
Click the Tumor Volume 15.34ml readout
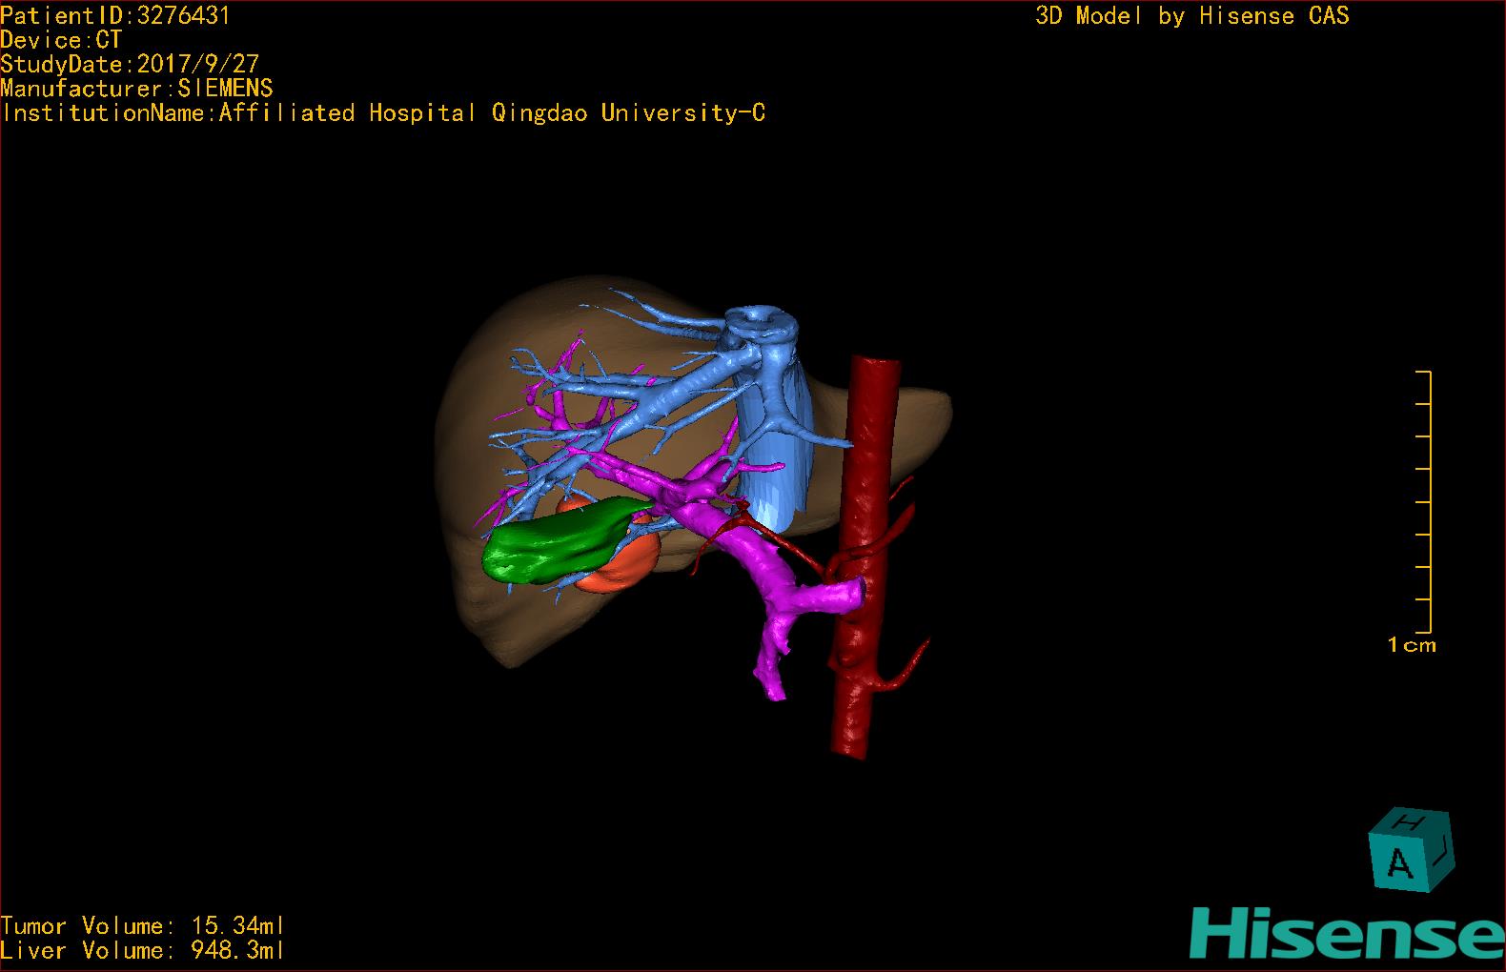(142, 925)
